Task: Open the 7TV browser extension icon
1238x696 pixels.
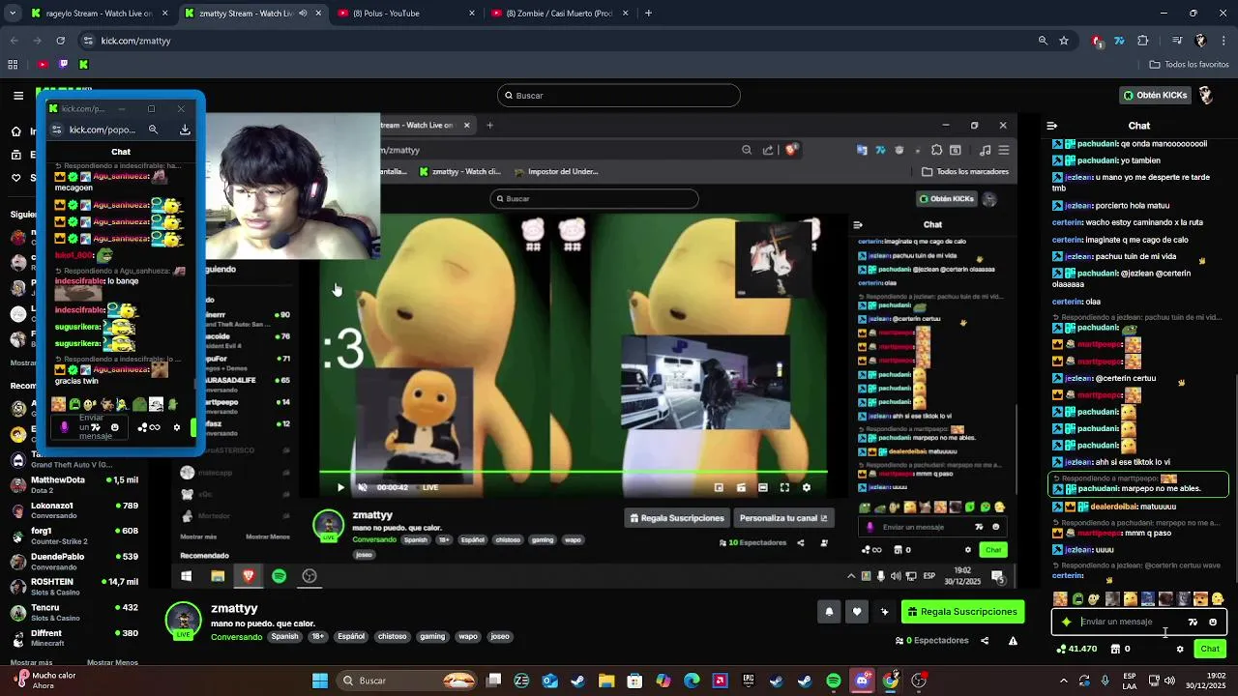Action: pyautogui.click(x=1119, y=41)
